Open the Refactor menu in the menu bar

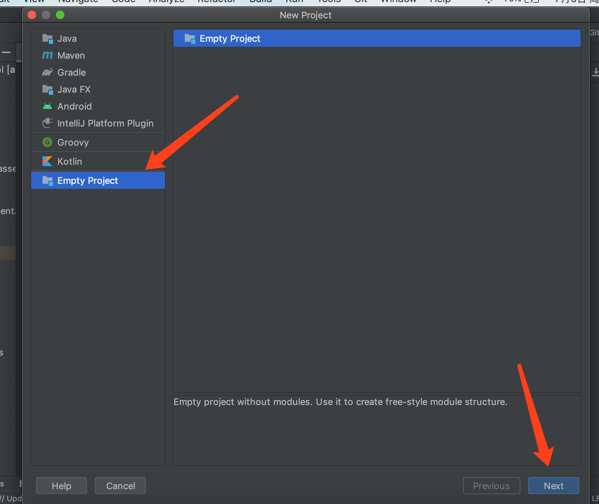pos(217,2)
